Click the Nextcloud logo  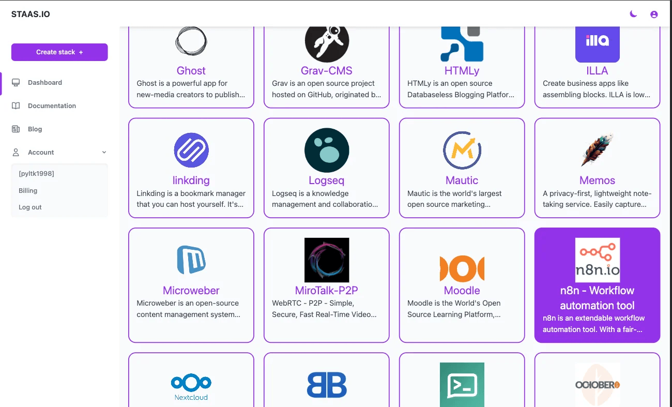[191, 387]
